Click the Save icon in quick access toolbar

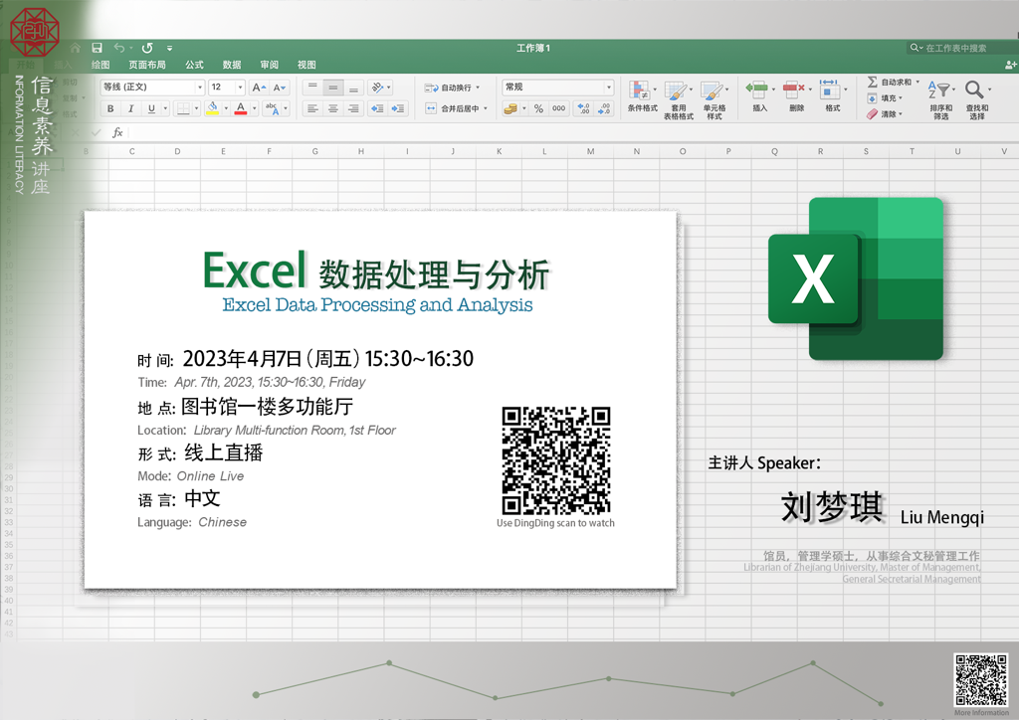coord(97,48)
